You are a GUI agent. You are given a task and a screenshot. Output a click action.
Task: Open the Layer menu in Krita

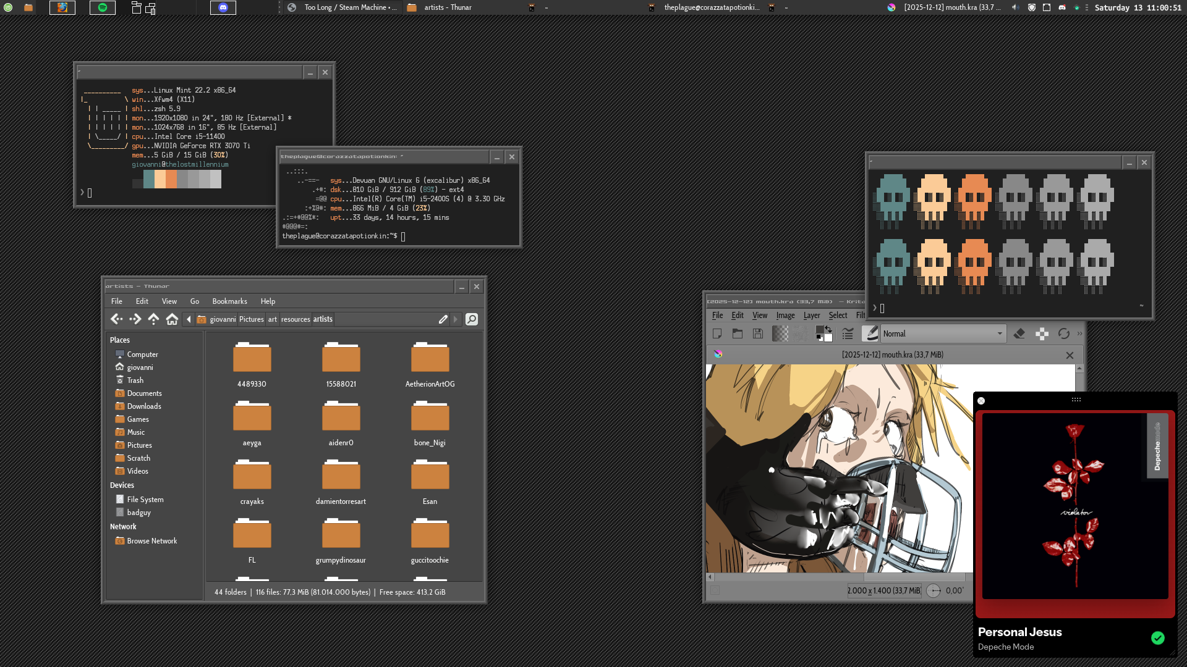click(811, 316)
